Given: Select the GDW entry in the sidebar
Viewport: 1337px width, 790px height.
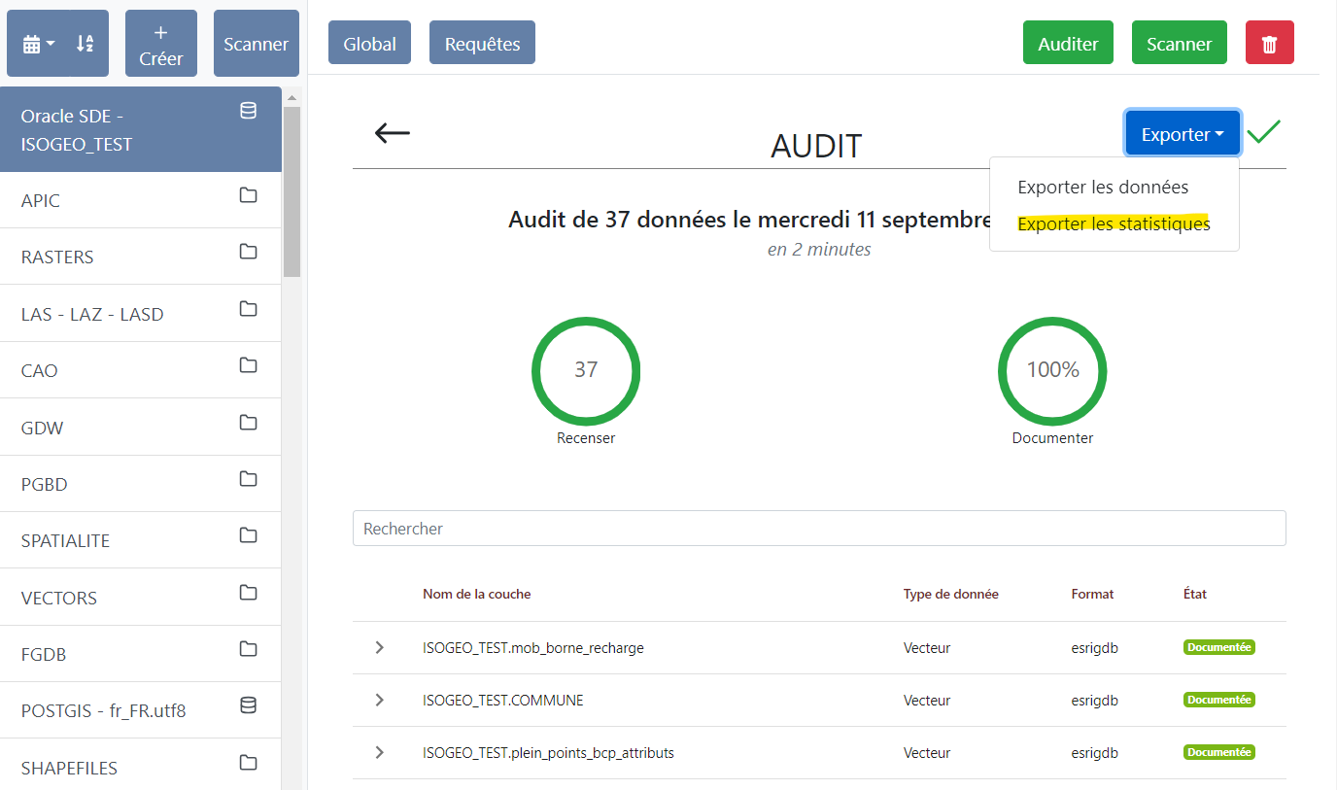Looking at the screenshot, I should click(x=141, y=427).
